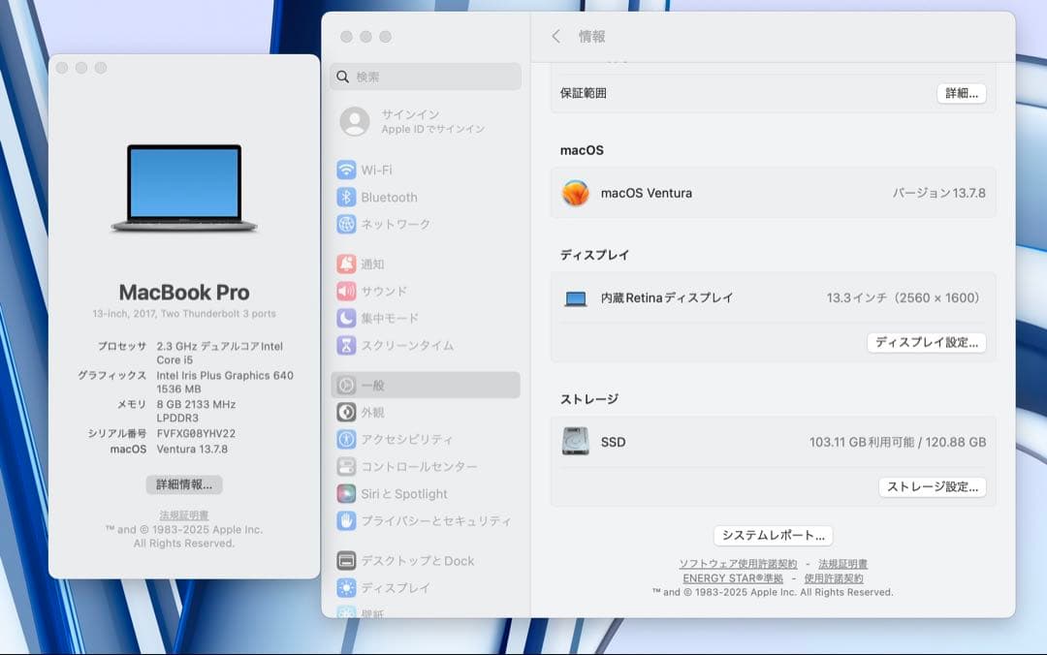This screenshot has height=655, width=1047.
Task: Click the 検索 search field
Action: [x=425, y=76]
